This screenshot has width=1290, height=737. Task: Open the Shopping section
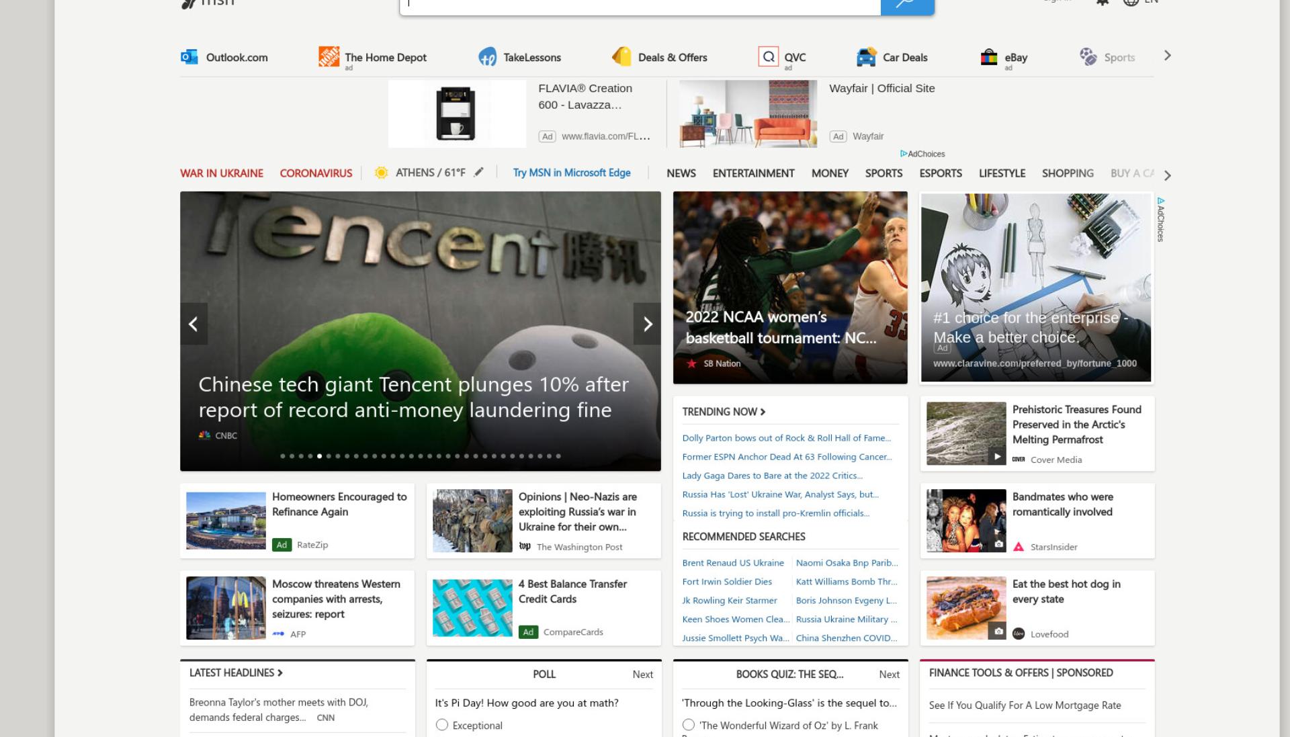[x=1068, y=173]
